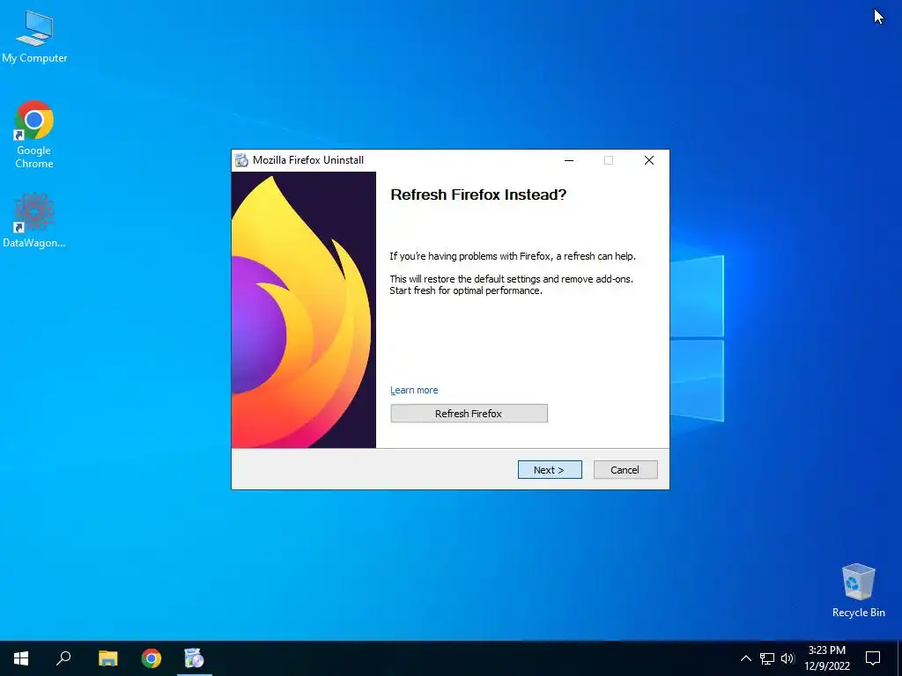Viewport: 902px width, 676px height.
Task: Launch Chrome from the taskbar
Action: pyautogui.click(x=152, y=658)
